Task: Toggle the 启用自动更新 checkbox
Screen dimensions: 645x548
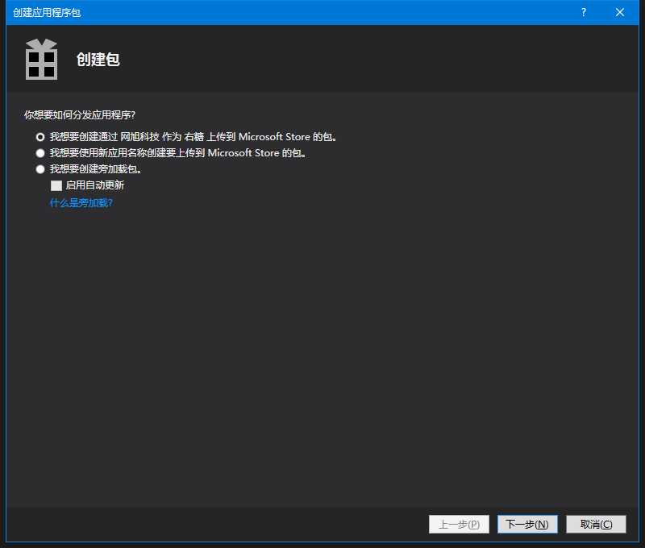Action: (x=56, y=185)
